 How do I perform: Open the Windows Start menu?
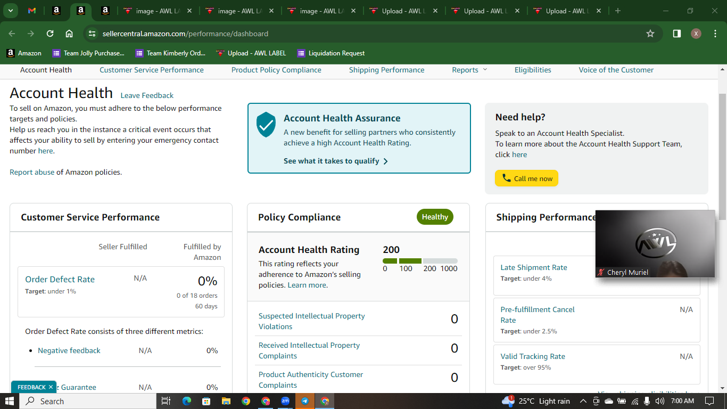pos(10,401)
